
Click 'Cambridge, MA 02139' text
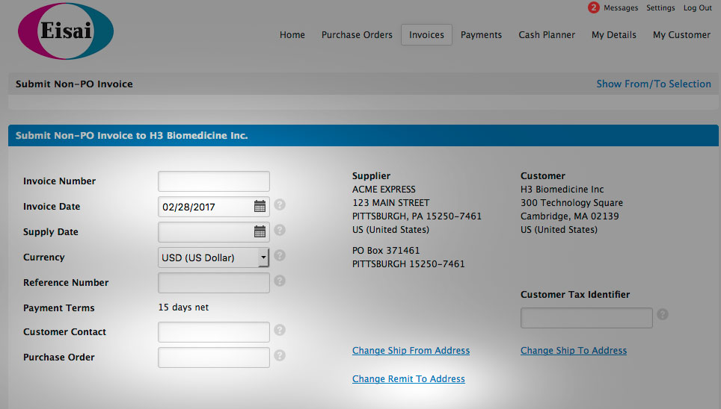[570, 216]
